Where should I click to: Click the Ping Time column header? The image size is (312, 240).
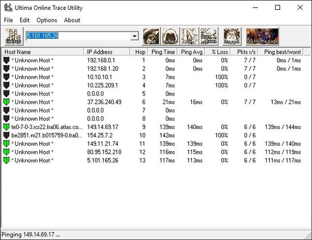point(162,52)
